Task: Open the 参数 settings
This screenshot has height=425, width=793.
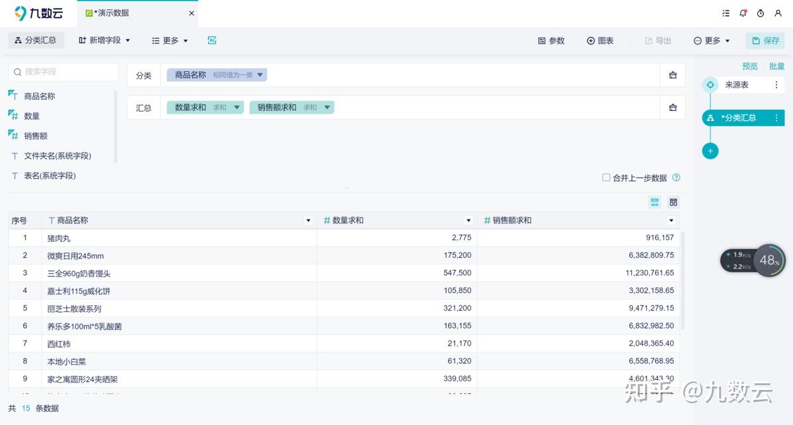Action: [x=551, y=40]
